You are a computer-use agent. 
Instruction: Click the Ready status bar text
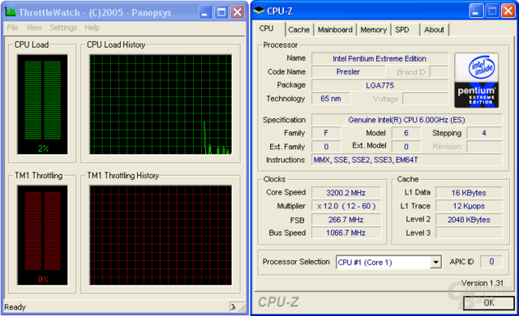(x=15, y=307)
